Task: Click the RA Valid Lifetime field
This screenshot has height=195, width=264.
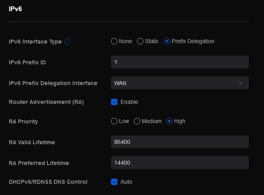Action: pos(180,142)
